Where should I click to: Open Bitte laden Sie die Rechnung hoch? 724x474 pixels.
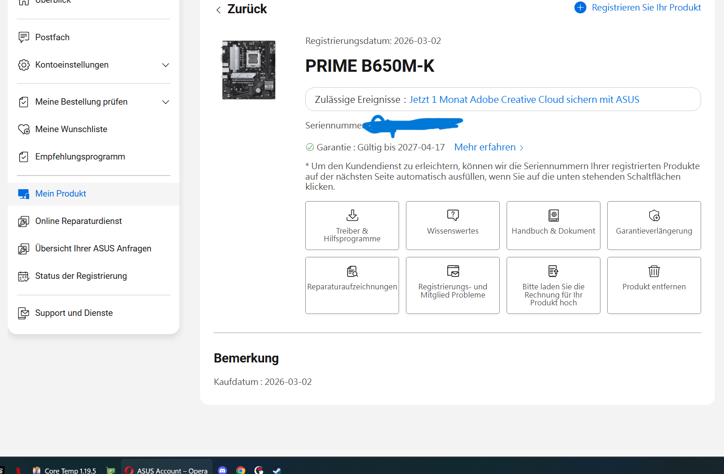(553, 286)
